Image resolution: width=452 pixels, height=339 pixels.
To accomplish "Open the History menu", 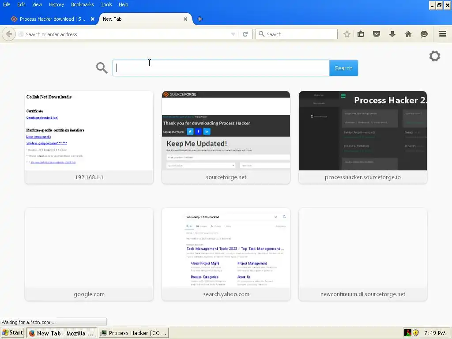I will 56,4.
